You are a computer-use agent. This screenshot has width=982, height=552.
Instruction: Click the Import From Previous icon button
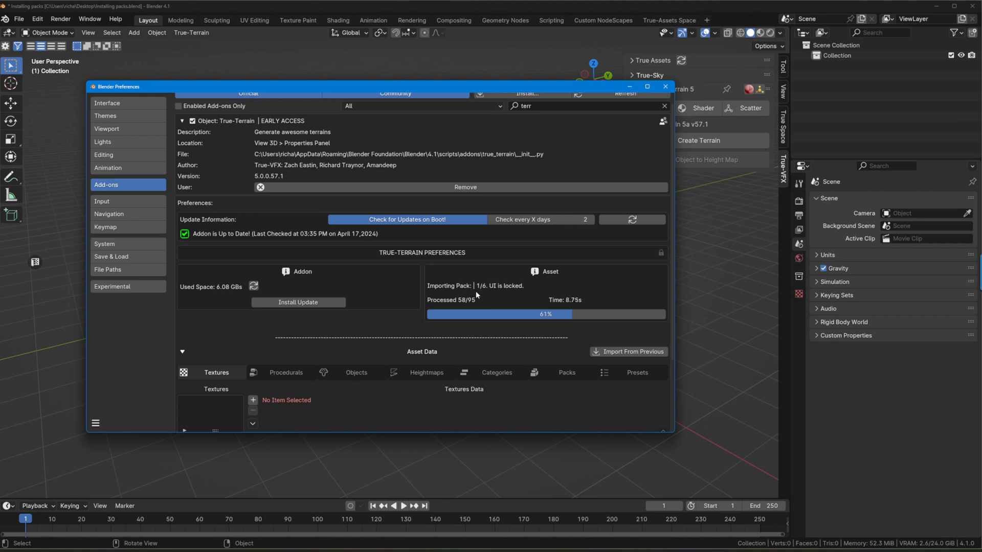[595, 351]
